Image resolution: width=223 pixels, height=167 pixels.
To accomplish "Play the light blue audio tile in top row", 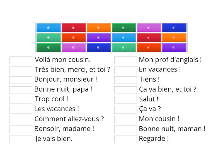I will (49, 28).
